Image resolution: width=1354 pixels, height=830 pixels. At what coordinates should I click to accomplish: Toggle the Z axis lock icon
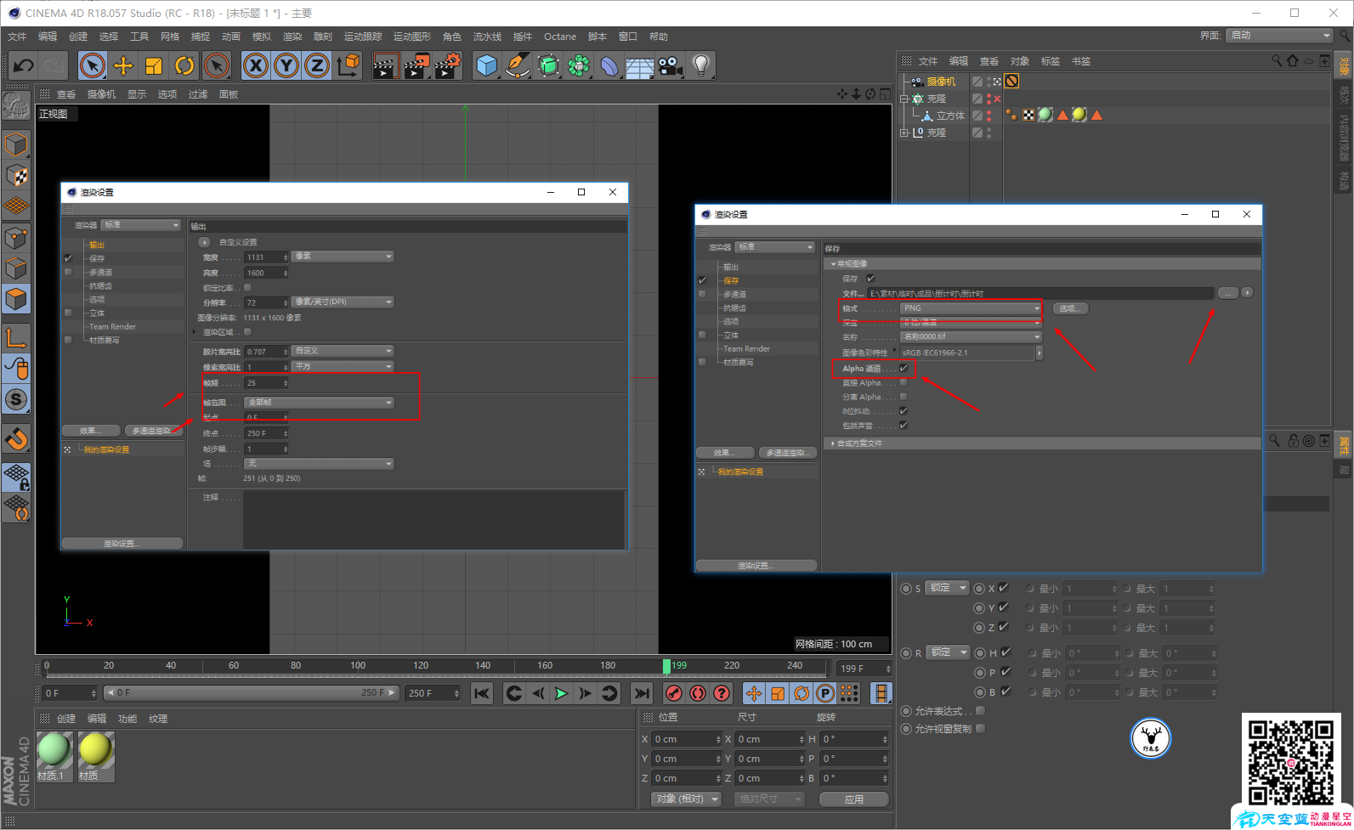coord(317,65)
